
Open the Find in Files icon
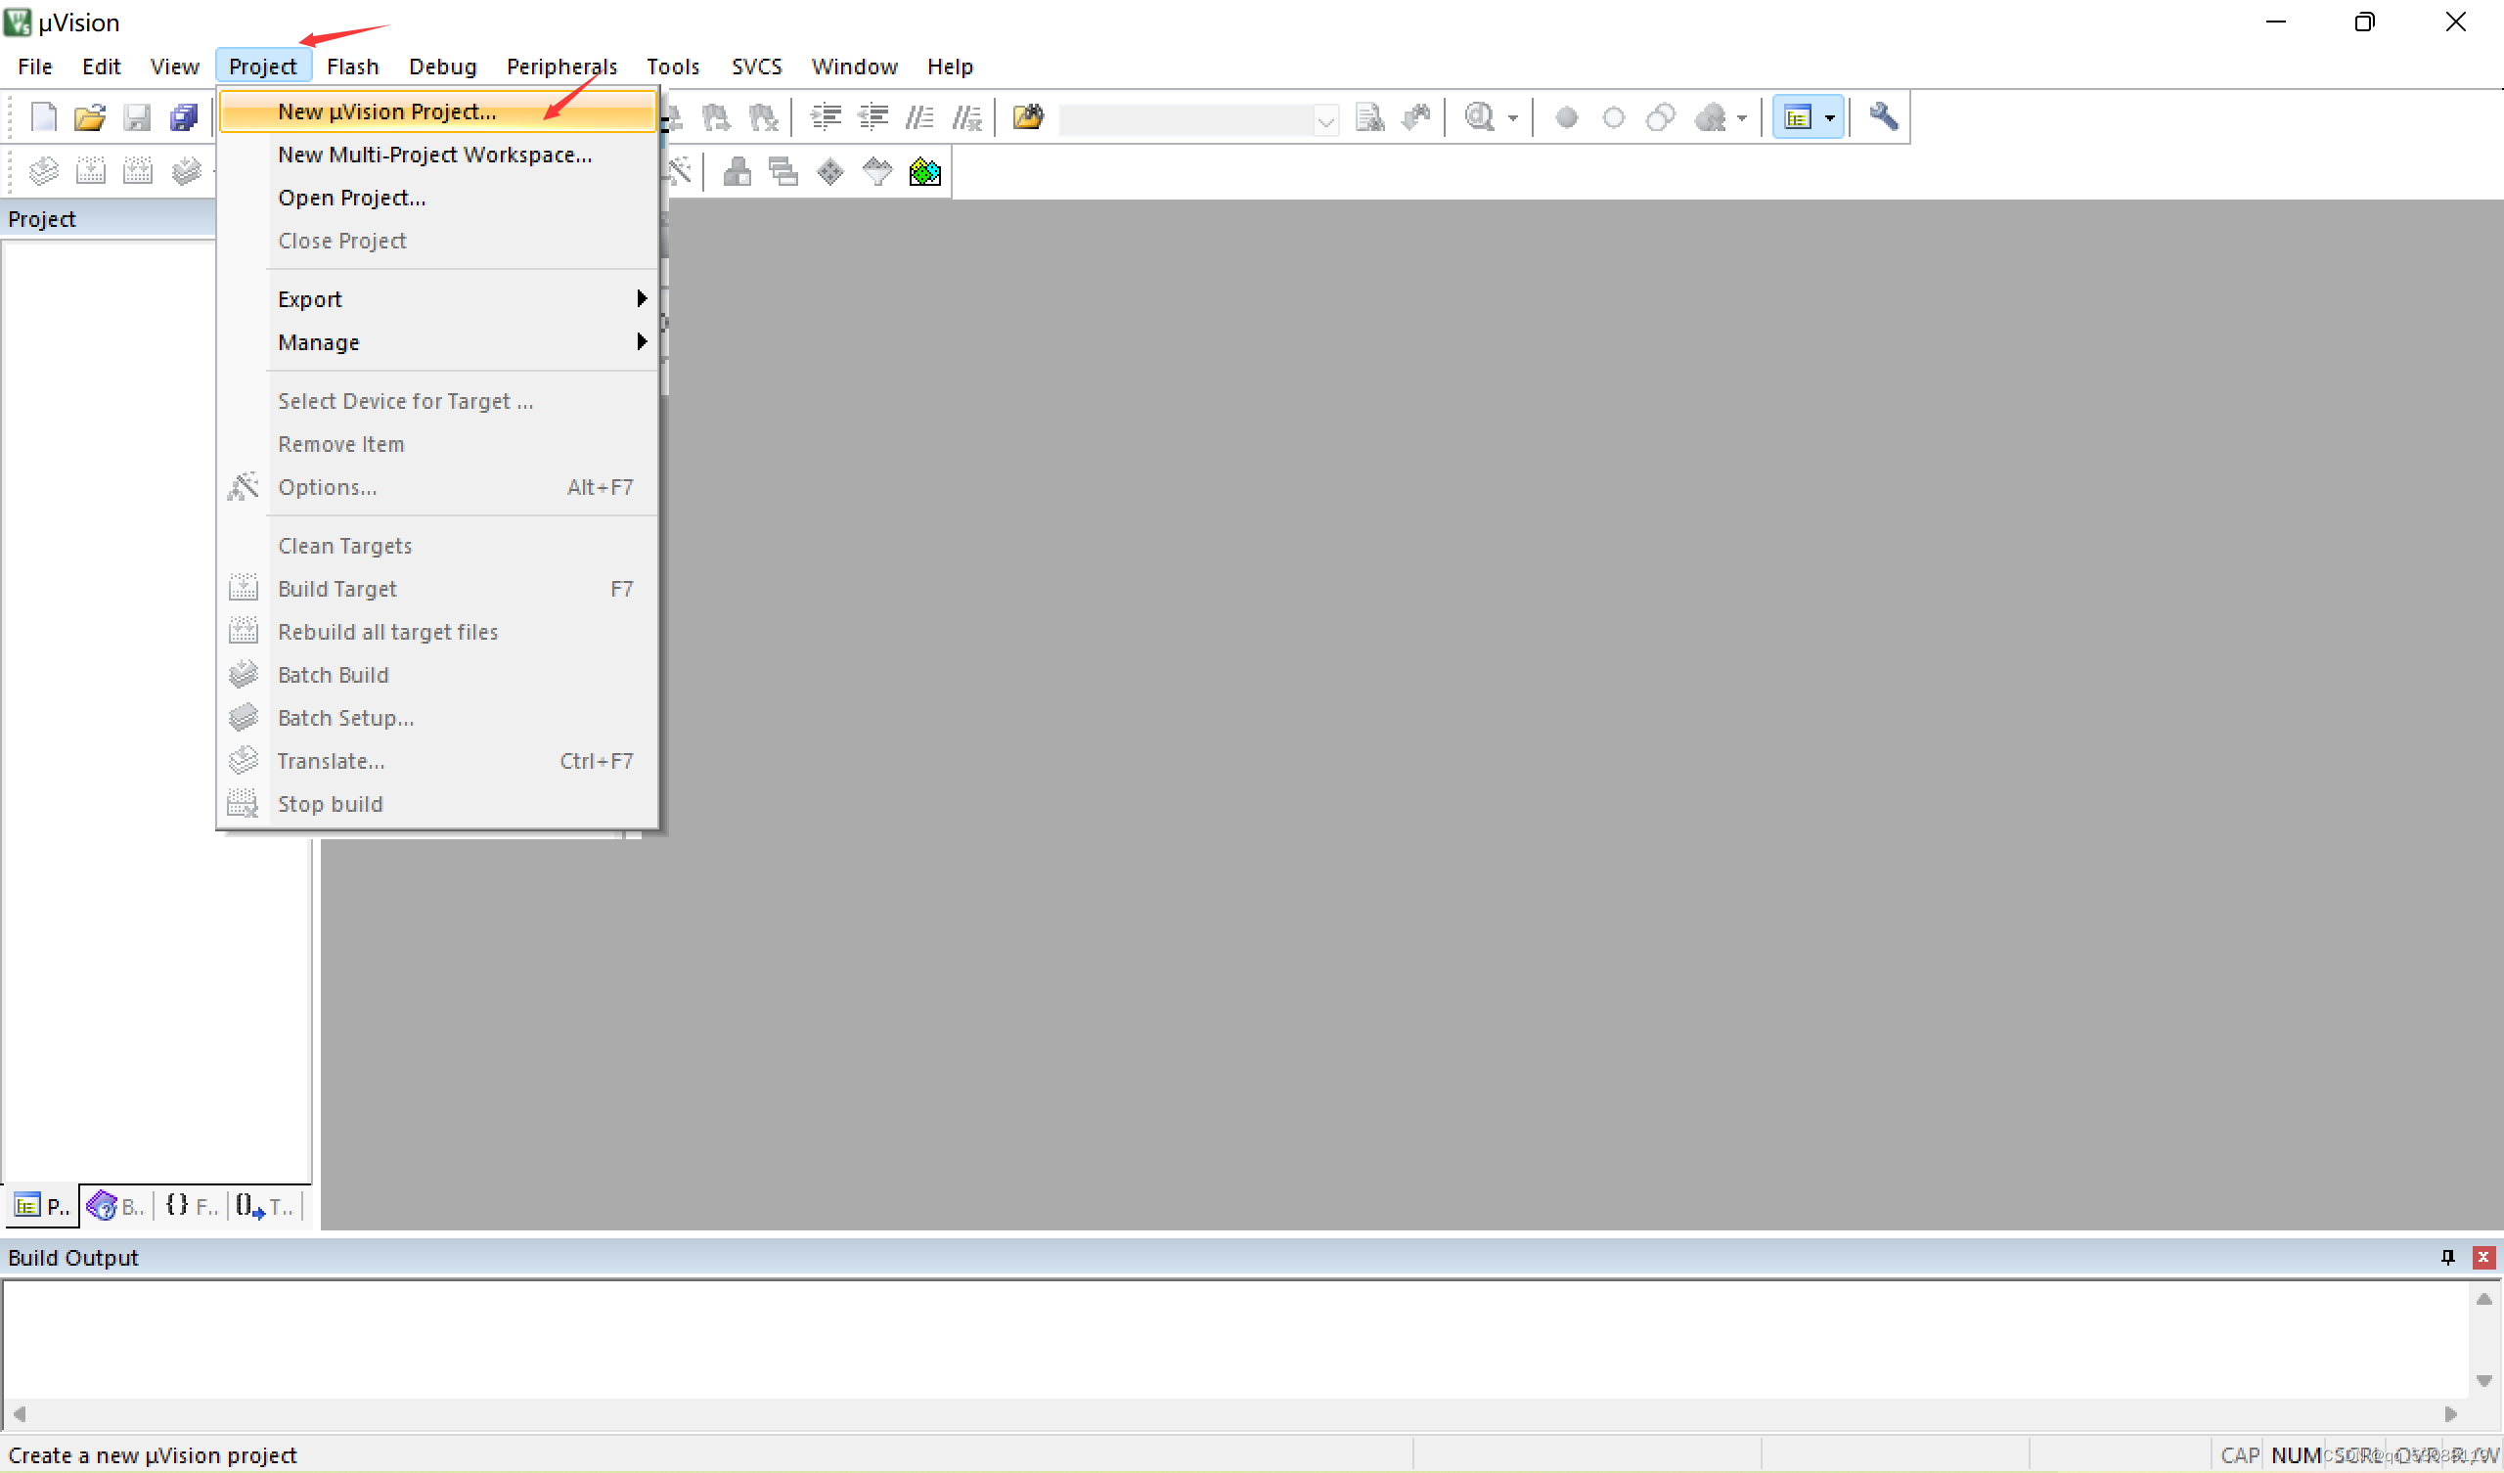1028,117
